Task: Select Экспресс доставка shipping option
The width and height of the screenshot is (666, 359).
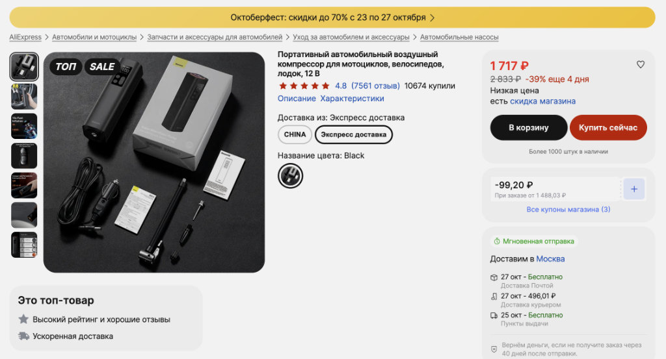Action: [353, 134]
